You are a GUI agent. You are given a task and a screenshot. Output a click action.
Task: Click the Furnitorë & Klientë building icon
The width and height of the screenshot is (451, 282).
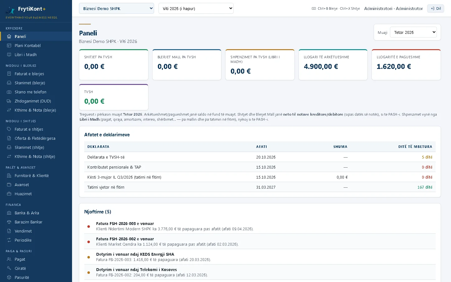coord(9,175)
